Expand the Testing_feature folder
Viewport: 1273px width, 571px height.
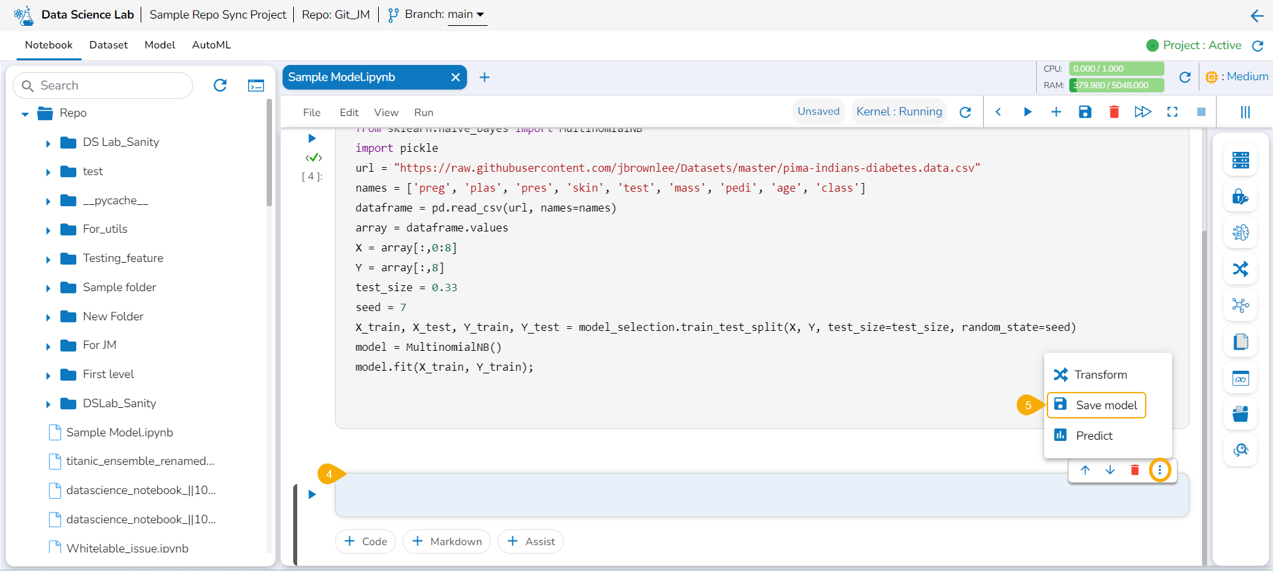coord(48,259)
